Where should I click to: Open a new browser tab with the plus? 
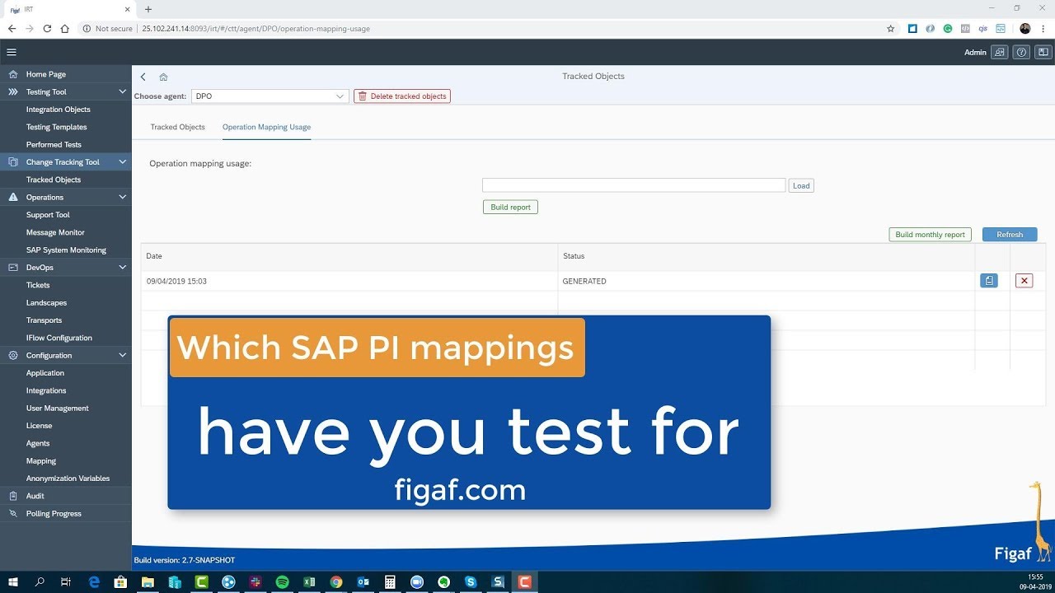click(148, 9)
